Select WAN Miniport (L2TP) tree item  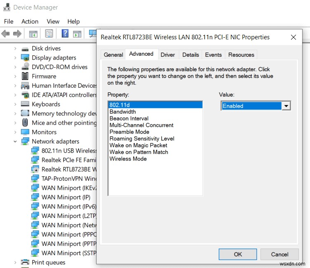point(69,216)
